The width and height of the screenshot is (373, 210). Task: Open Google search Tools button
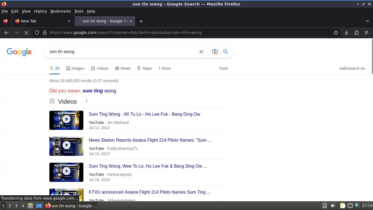[223, 68]
